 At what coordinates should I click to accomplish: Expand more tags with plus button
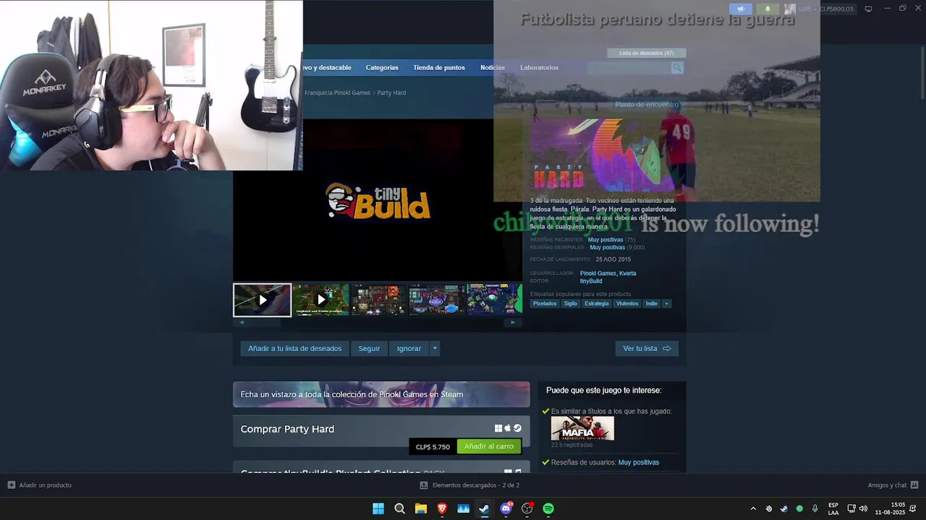667,303
